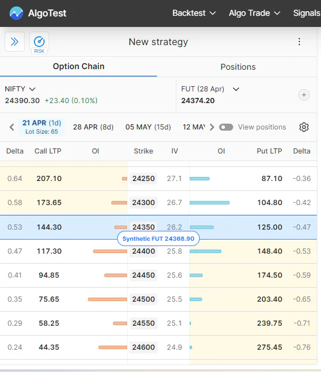Select the 28 APR (8d) expiry

coord(93,127)
